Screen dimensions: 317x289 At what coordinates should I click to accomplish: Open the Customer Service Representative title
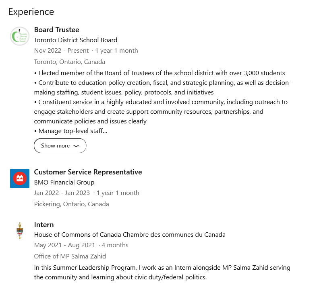pos(88,172)
